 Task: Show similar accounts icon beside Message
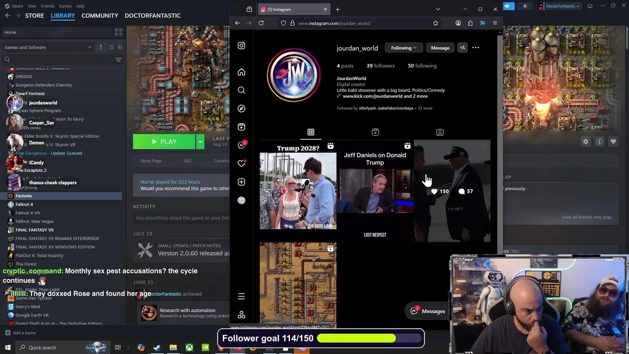(x=462, y=48)
